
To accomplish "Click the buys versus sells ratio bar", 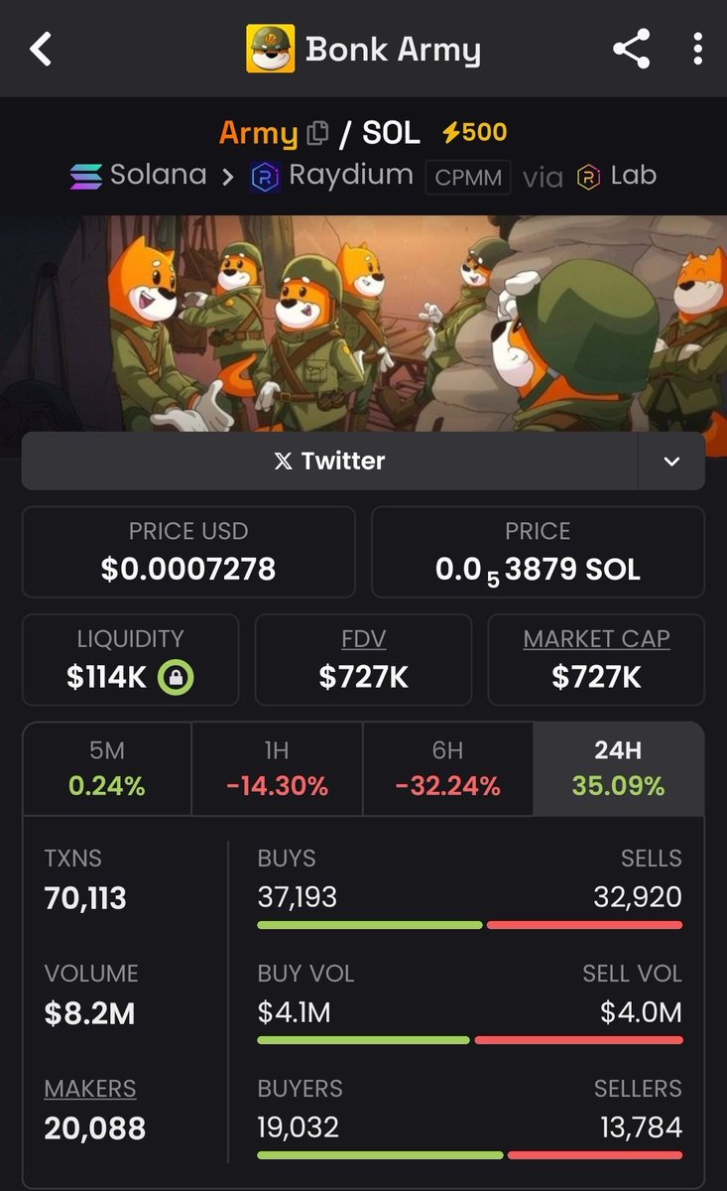I will tap(469, 925).
